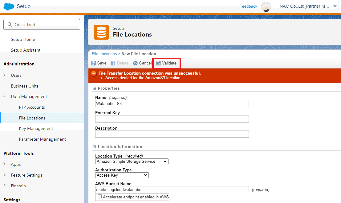Click the Name field containing Watanabe_S3
The height and width of the screenshot is (203, 341).
[x=172, y=103]
